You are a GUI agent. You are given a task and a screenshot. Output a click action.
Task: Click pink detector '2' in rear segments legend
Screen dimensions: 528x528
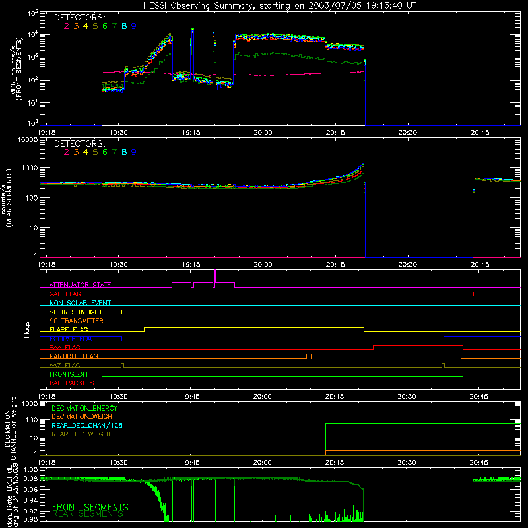point(67,152)
